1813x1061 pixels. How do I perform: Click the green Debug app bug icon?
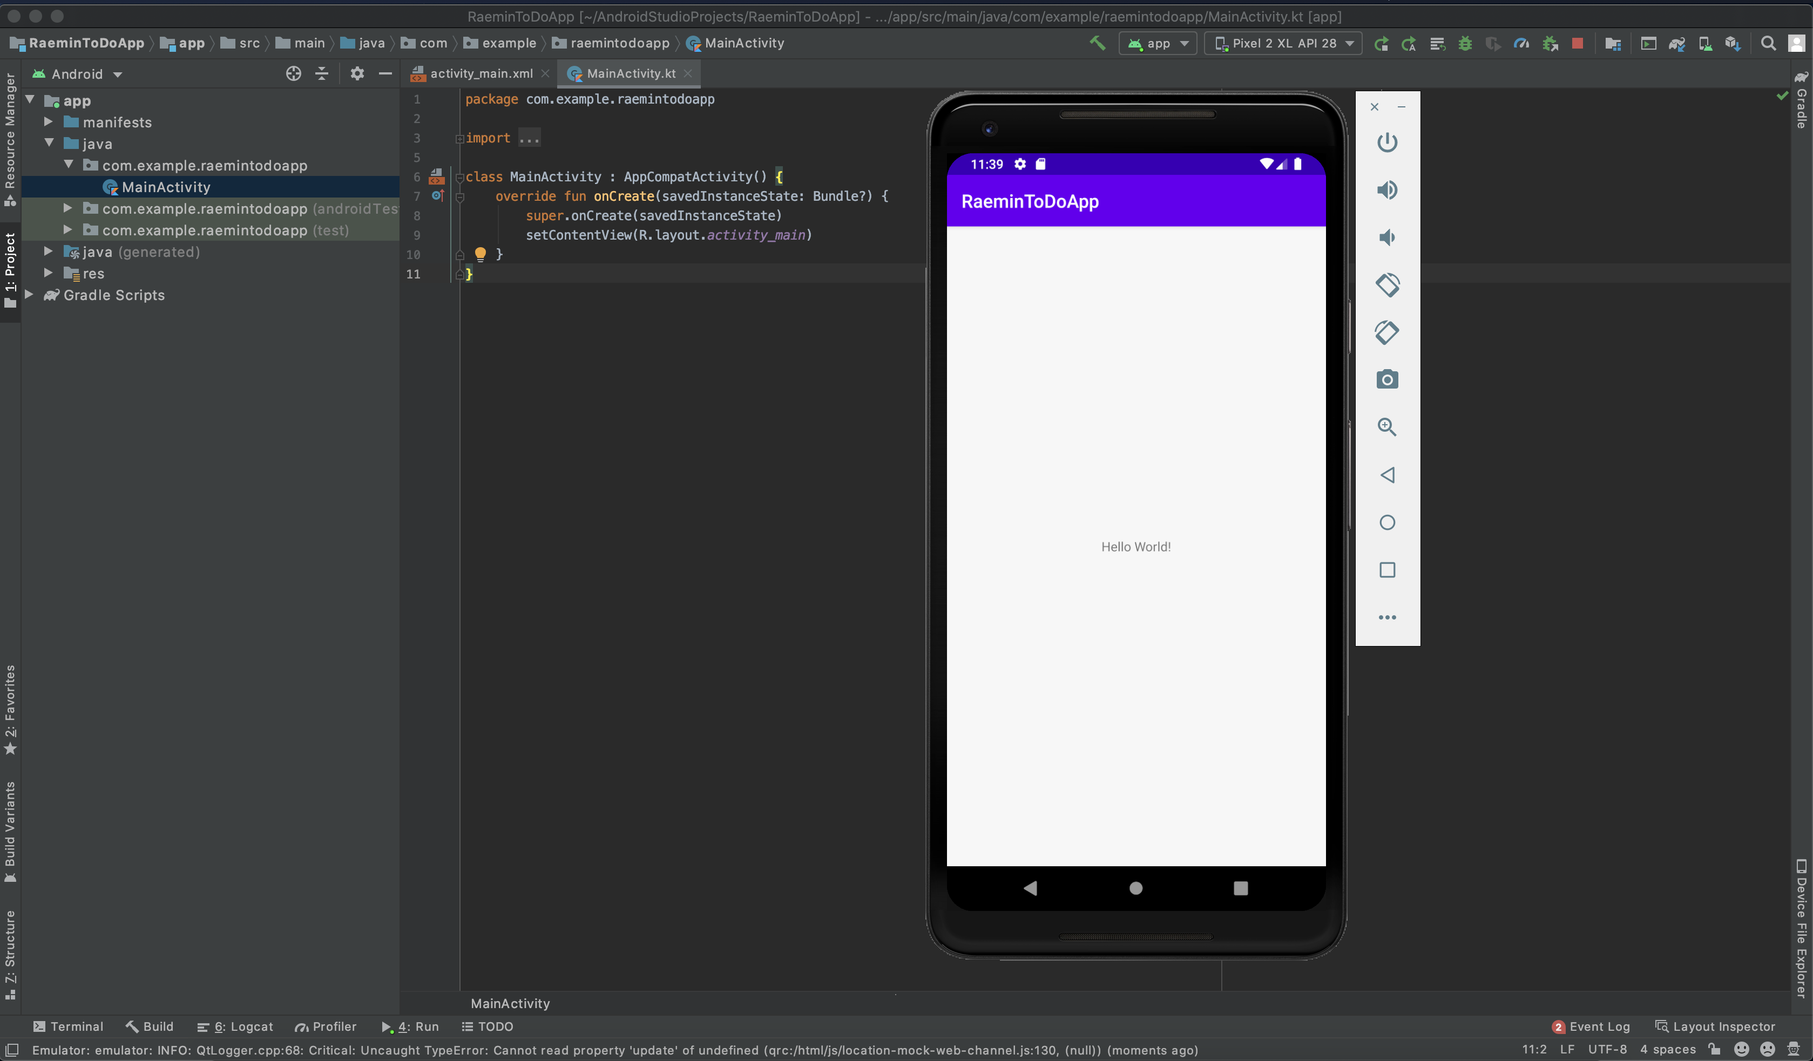pos(1465,44)
